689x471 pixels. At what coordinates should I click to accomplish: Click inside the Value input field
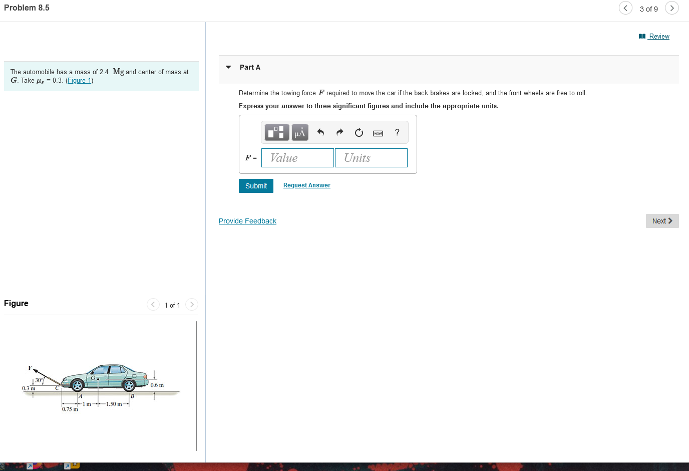tap(297, 157)
